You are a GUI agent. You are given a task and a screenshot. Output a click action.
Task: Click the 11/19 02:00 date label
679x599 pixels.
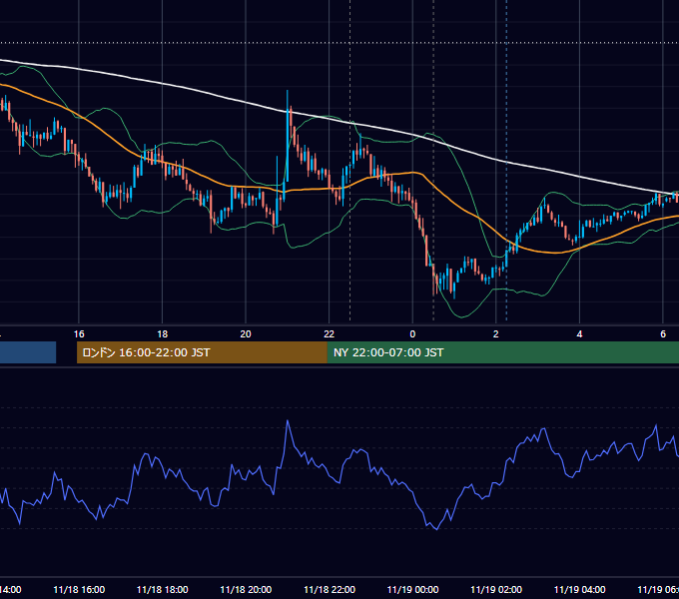point(496,590)
